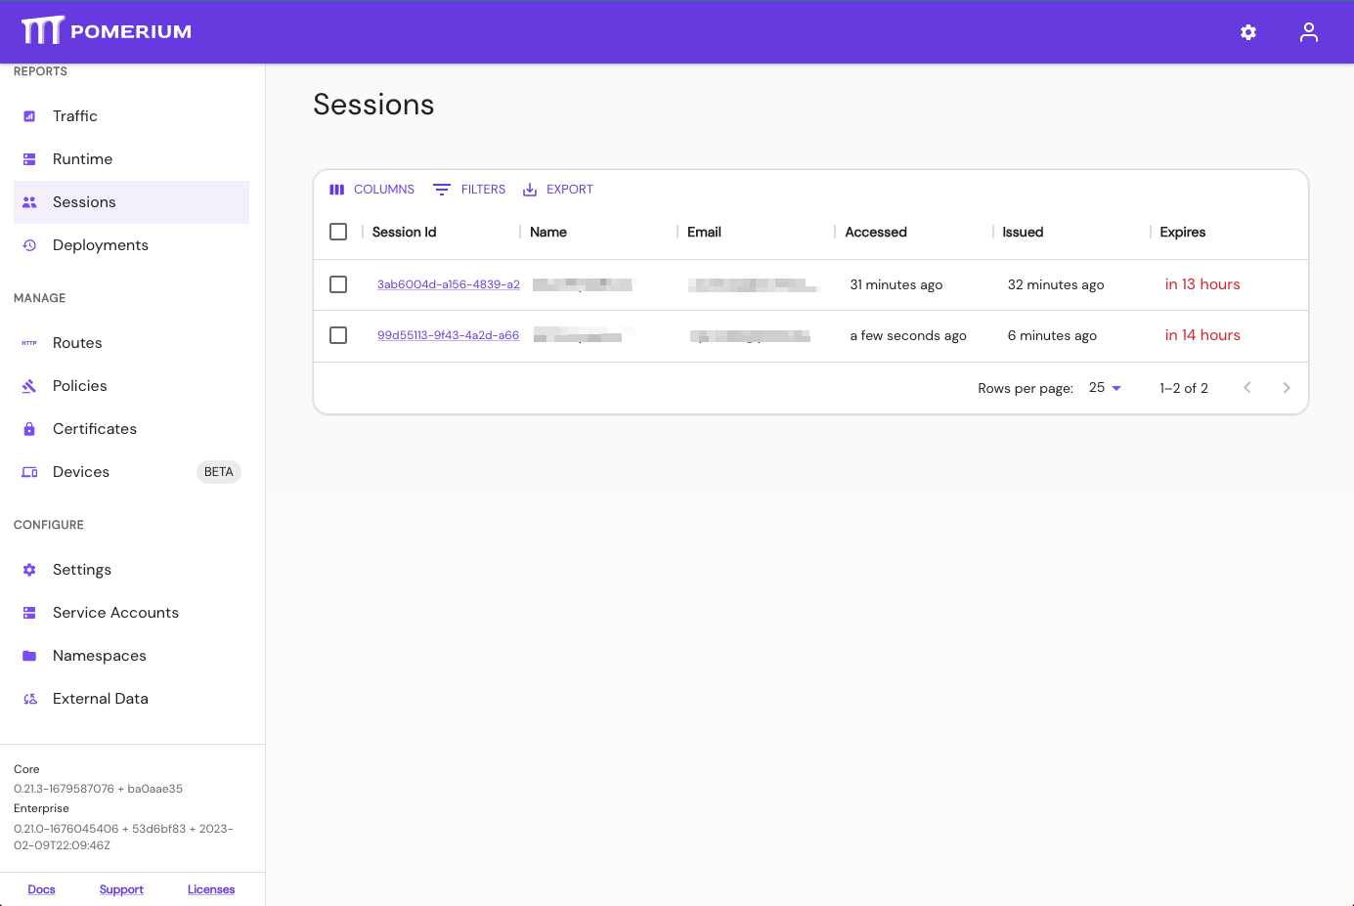Open External Data page

point(131,699)
